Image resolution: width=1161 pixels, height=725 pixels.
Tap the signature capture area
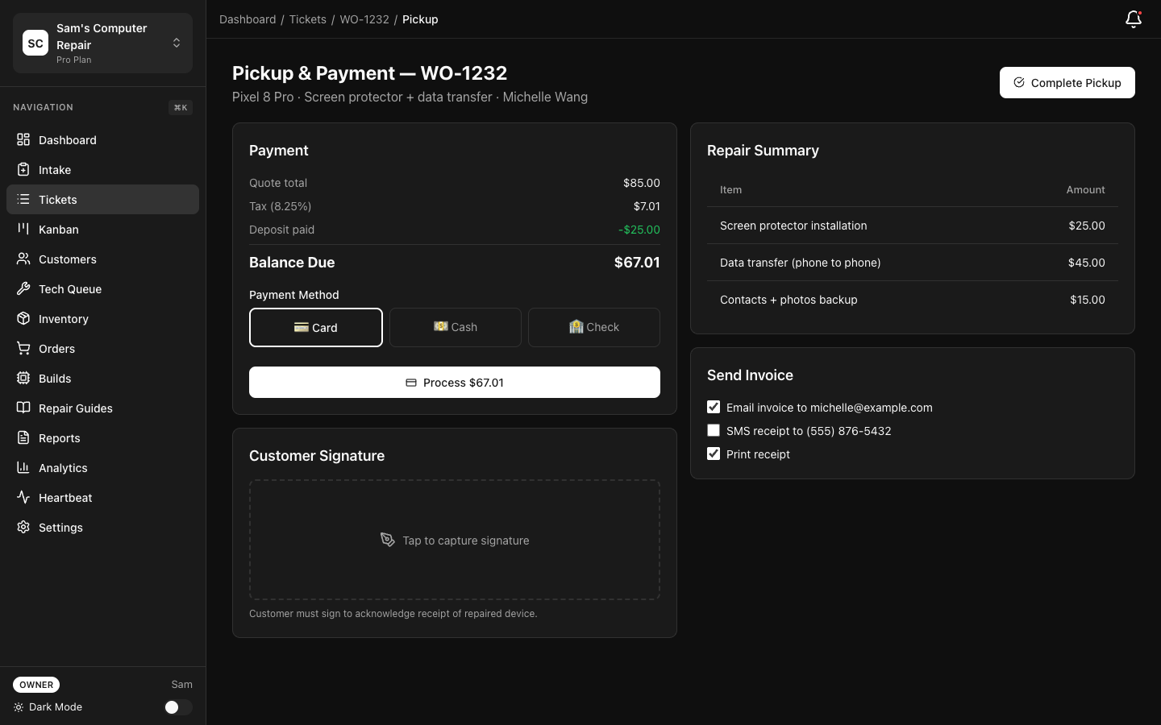[455, 540]
